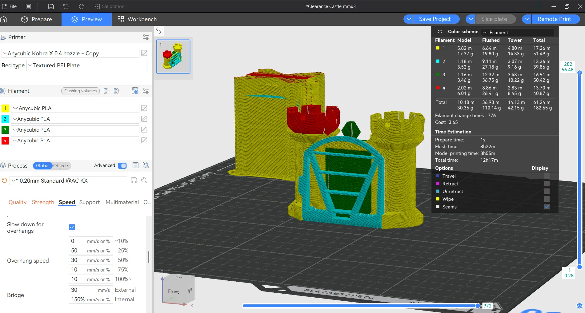
Task: Toggle the Travel display checkbox
Action: 547,176
